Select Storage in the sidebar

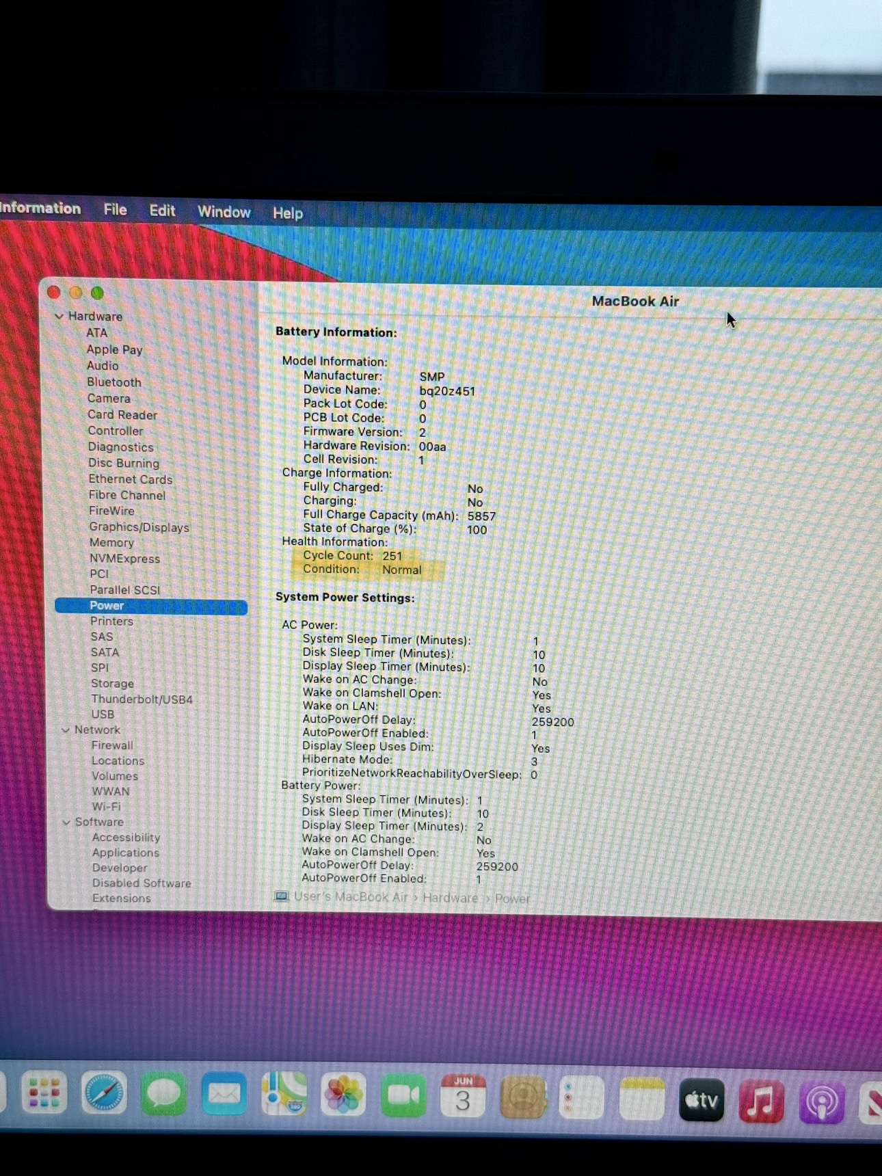112,684
